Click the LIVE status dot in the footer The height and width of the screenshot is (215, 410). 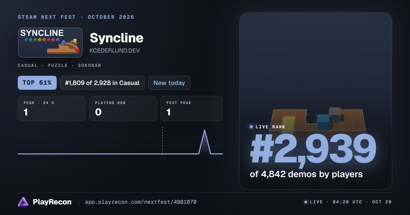(x=306, y=202)
